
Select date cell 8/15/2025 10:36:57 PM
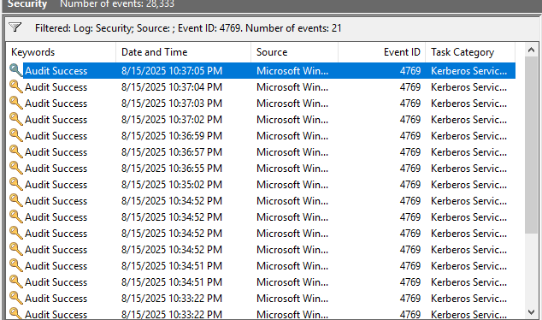pyautogui.click(x=172, y=152)
